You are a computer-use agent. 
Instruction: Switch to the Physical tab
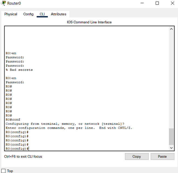pyautogui.click(x=11, y=14)
